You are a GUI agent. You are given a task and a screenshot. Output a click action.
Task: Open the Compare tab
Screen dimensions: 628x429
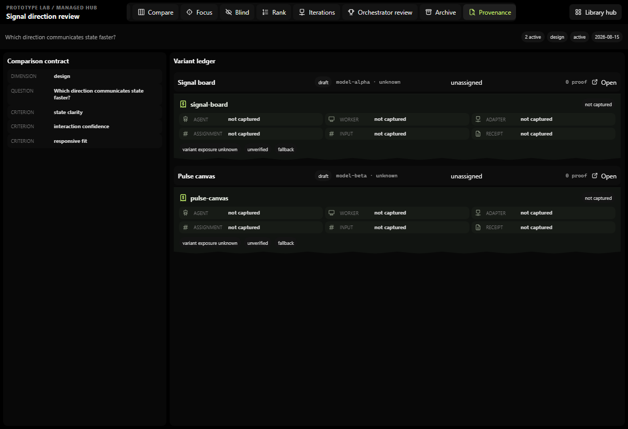tap(155, 12)
